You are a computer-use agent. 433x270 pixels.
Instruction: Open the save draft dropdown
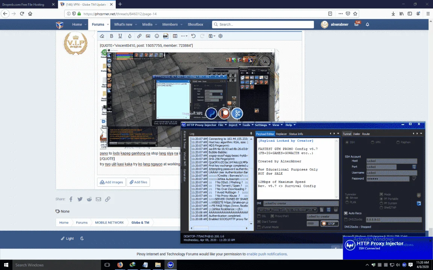click(x=212, y=36)
